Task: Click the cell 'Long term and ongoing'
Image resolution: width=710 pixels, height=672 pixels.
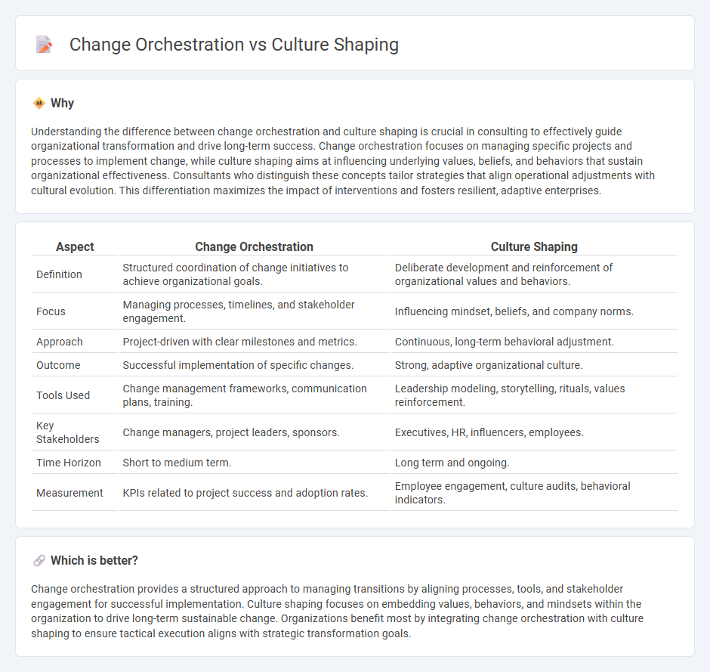Action: point(534,463)
